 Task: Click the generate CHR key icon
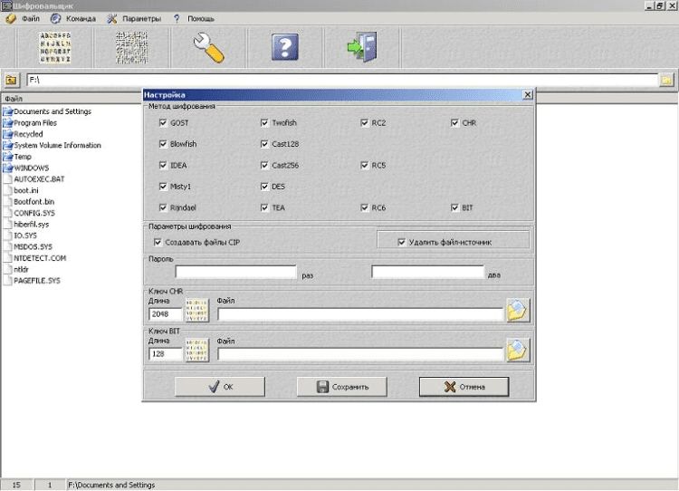pos(197,311)
